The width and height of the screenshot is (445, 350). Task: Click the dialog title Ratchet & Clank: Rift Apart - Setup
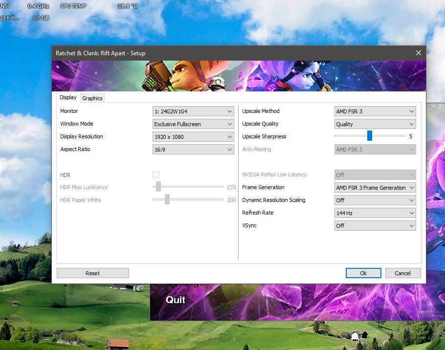[100, 53]
